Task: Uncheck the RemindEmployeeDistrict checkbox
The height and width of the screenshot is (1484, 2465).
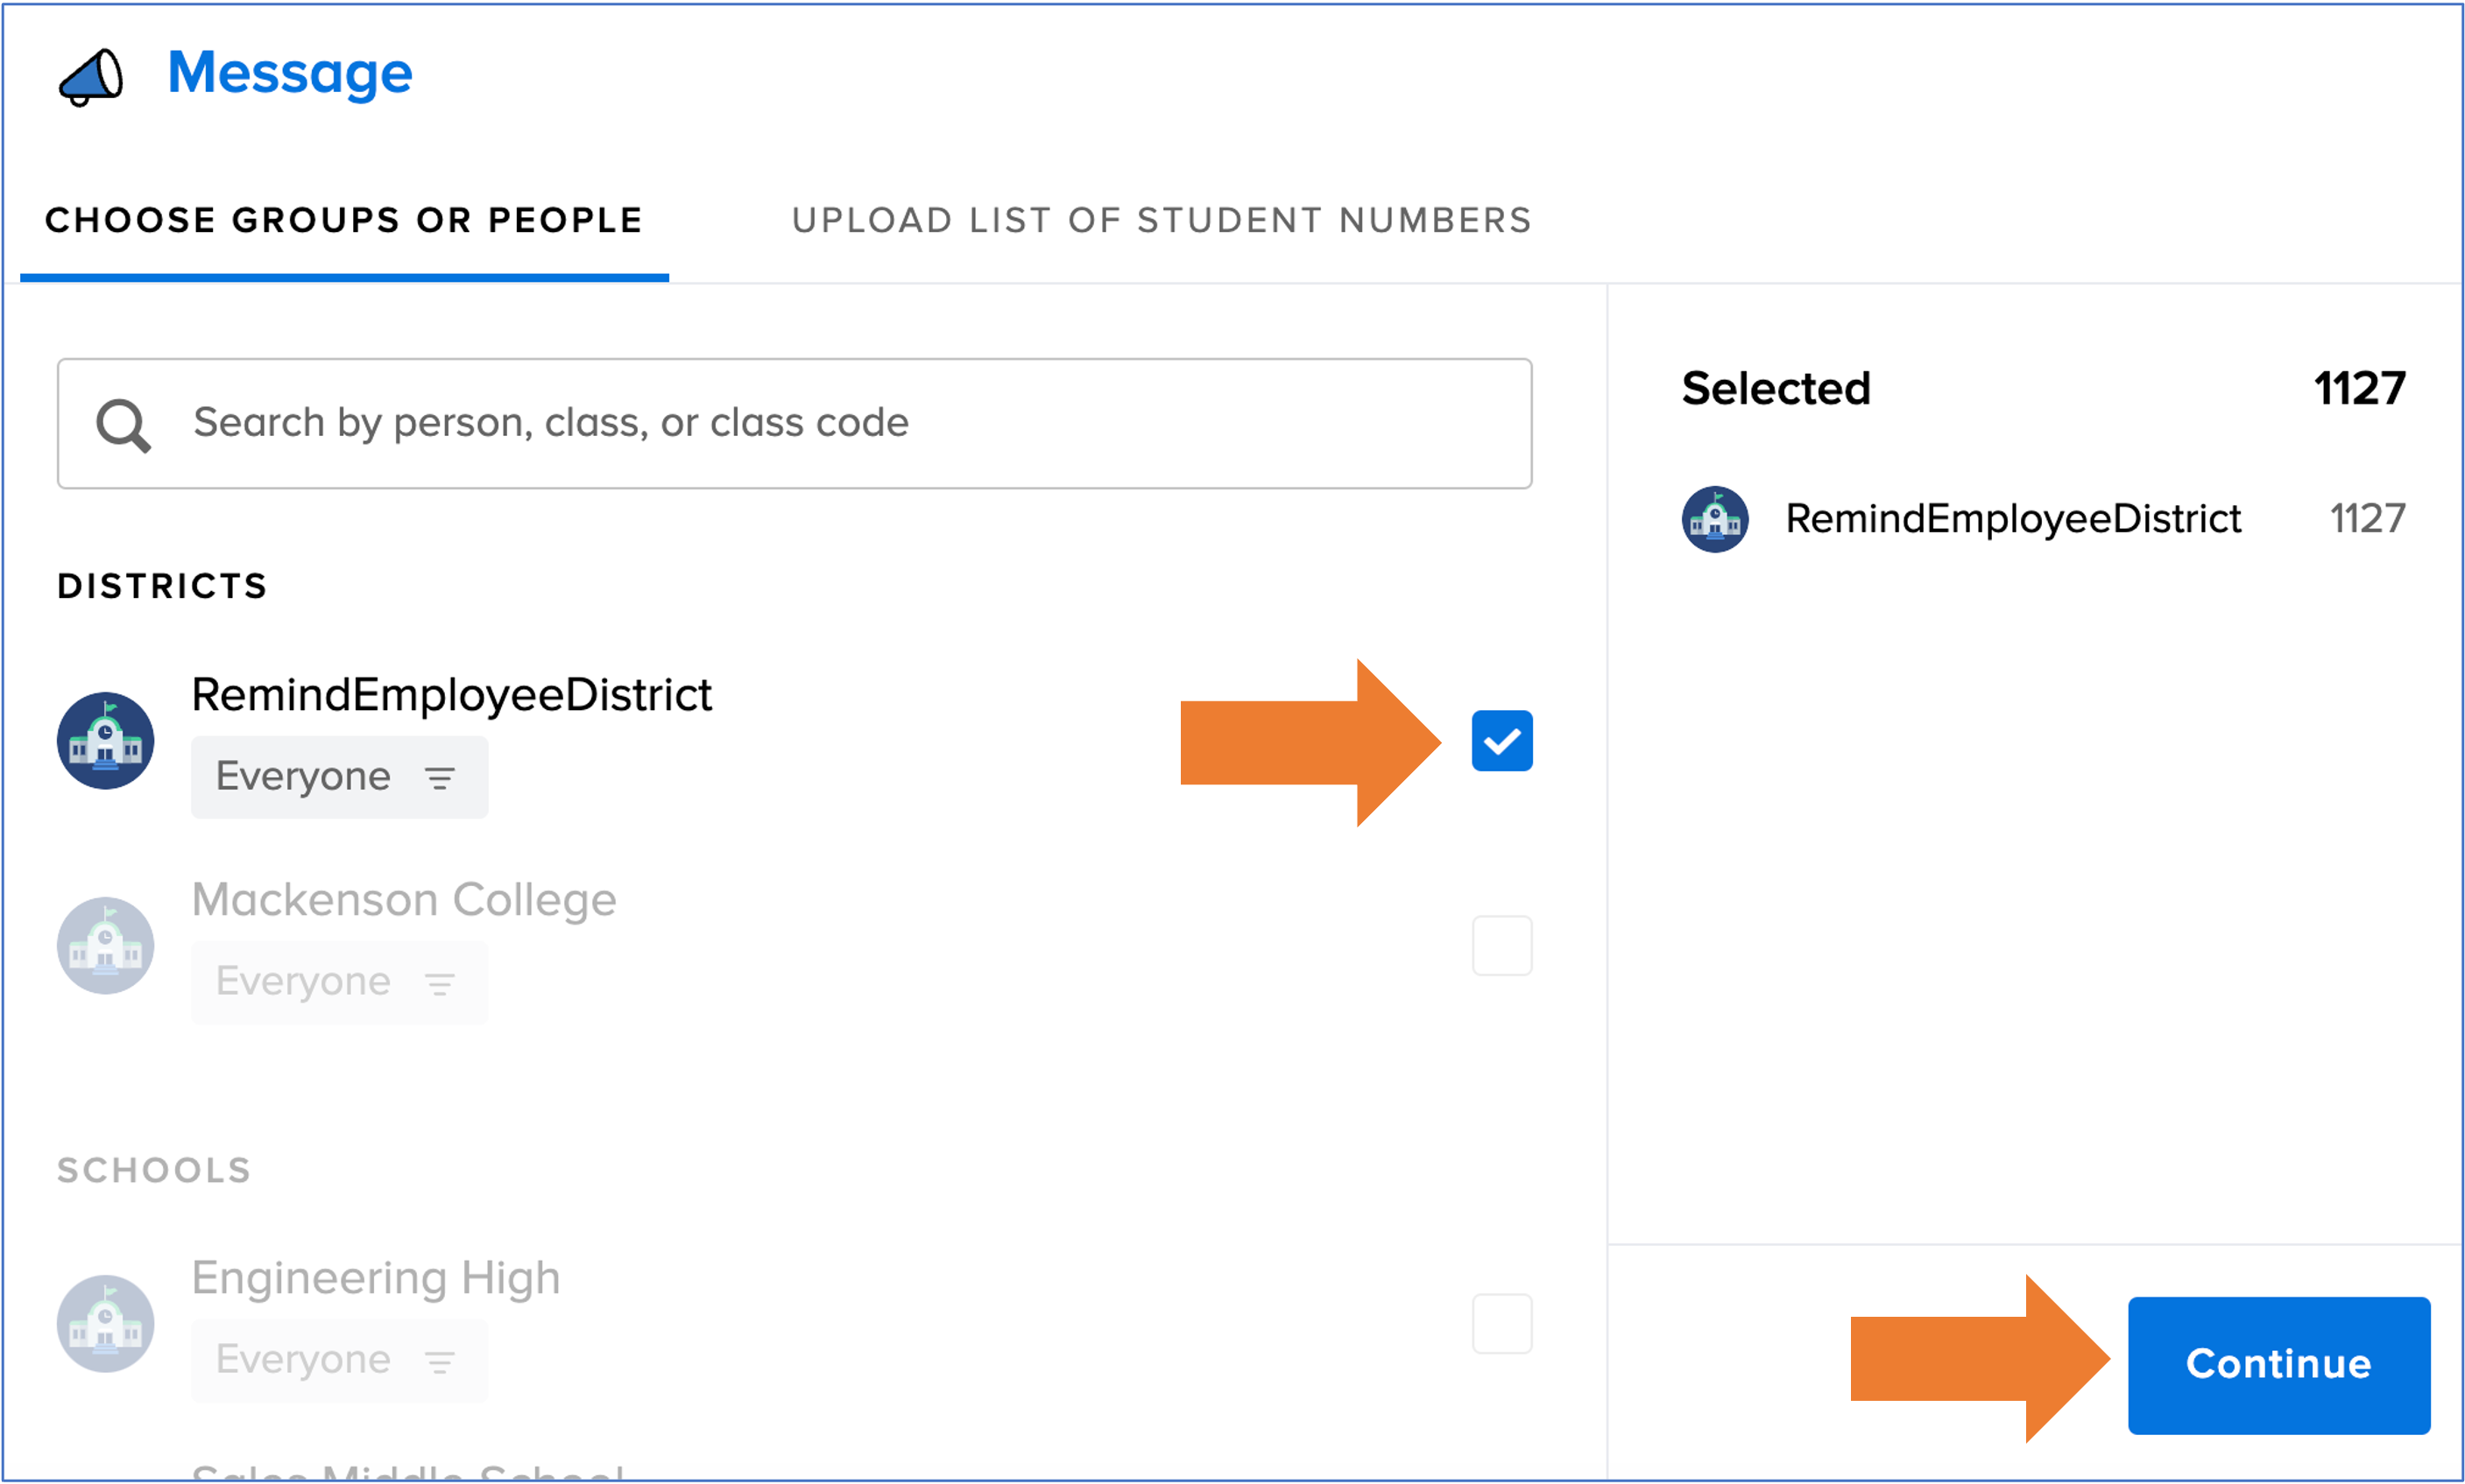Action: pyautogui.click(x=1501, y=741)
